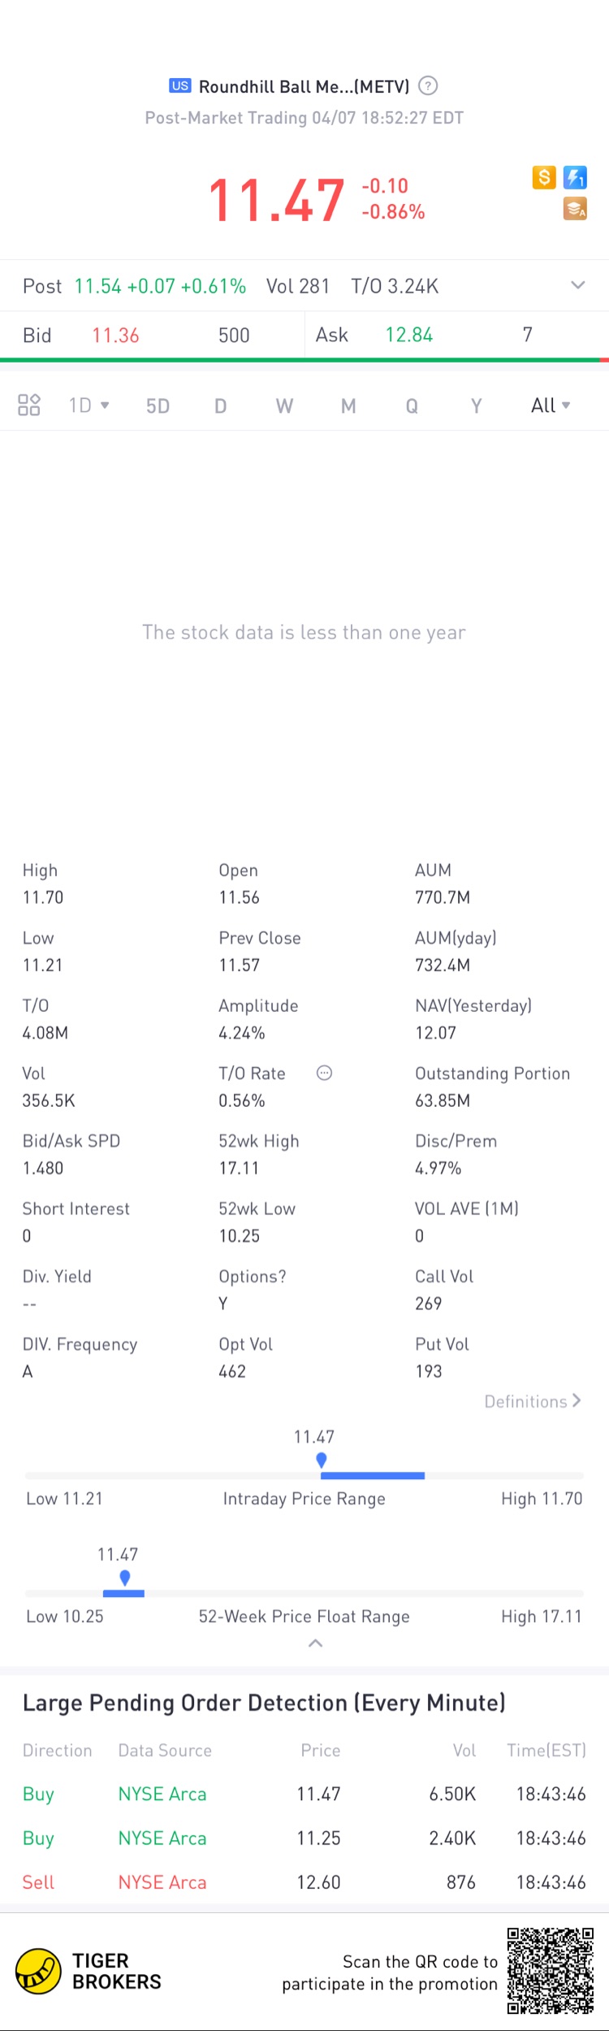Tap the Intraday Price Range marker

pos(322,1460)
